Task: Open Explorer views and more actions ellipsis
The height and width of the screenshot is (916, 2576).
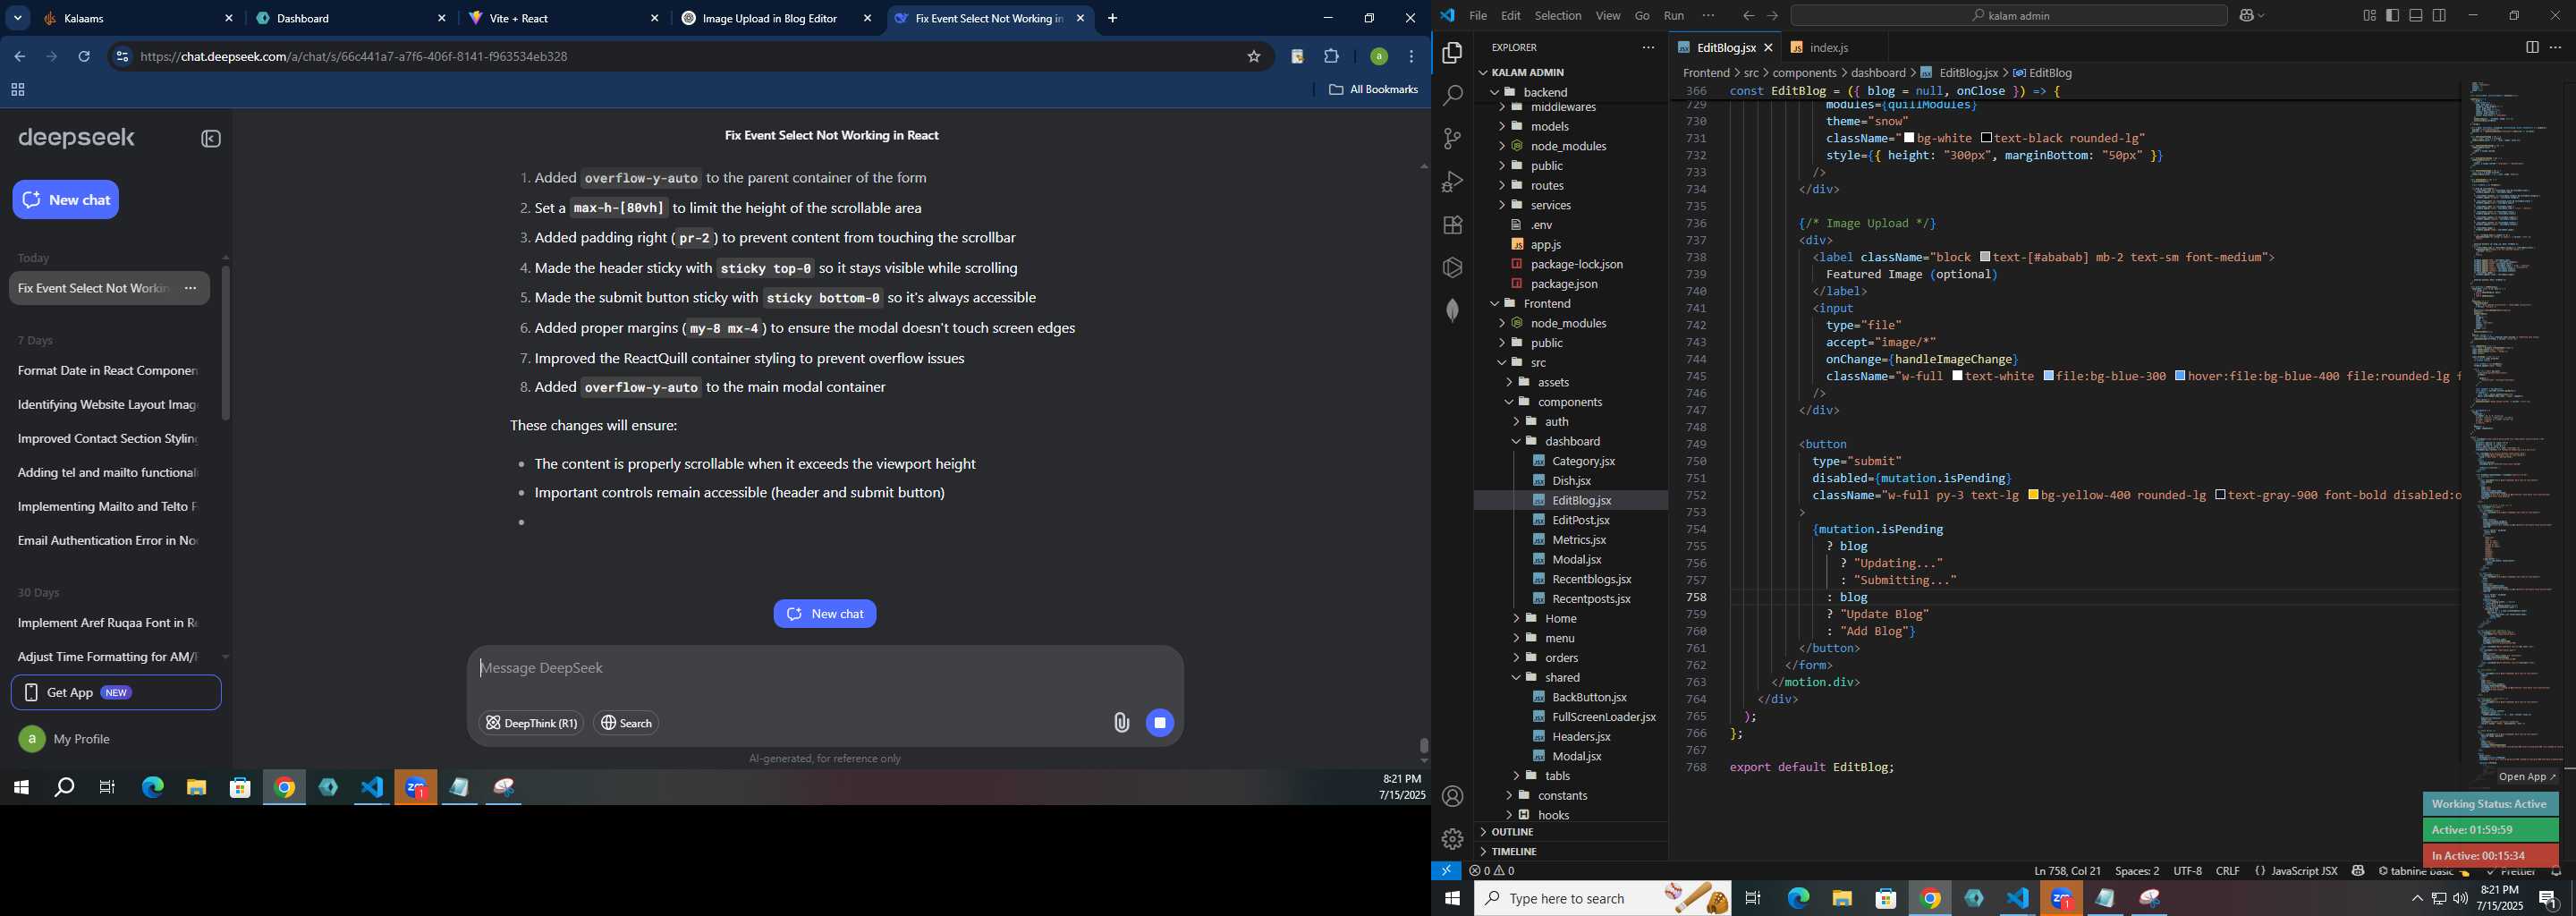Action: tap(1648, 47)
